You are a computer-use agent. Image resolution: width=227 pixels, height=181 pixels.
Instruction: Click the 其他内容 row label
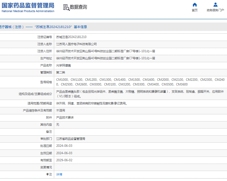pos(46,125)
